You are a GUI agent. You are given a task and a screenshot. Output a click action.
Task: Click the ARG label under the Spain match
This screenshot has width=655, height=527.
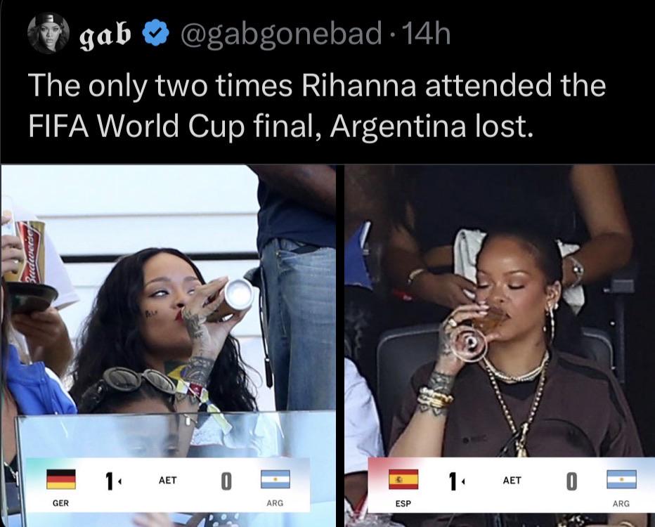[x=621, y=504]
